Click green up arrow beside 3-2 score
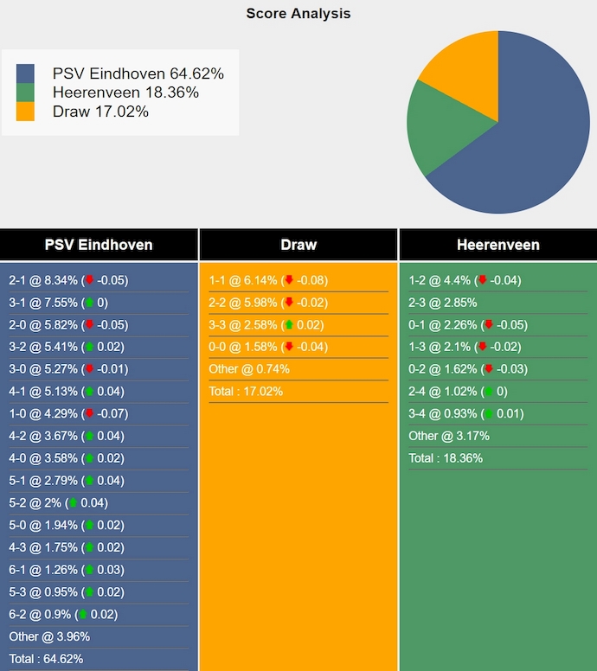Image resolution: width=597 pixels, height=671 pixels. tap(89, 347)
